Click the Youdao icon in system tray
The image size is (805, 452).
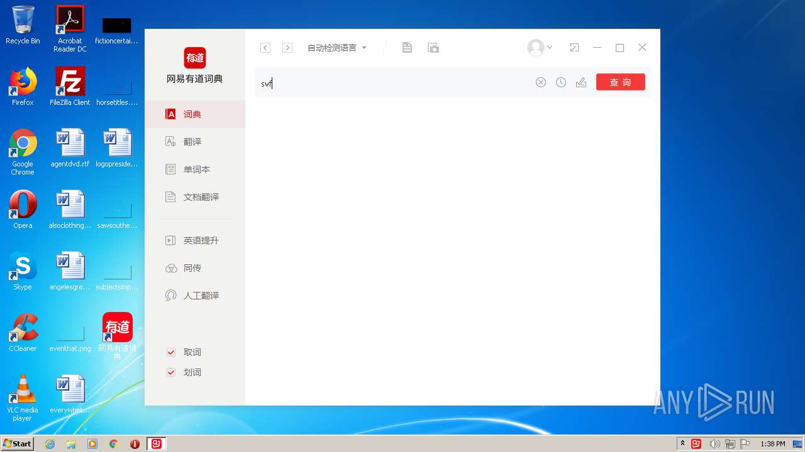tap(696, 444)
